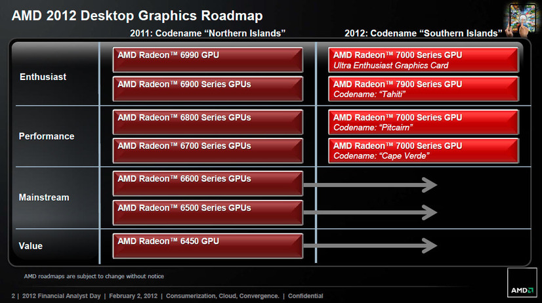Click the Value segment label
The height and width of the screenshot is (303, 542).
tap(30, 246)
